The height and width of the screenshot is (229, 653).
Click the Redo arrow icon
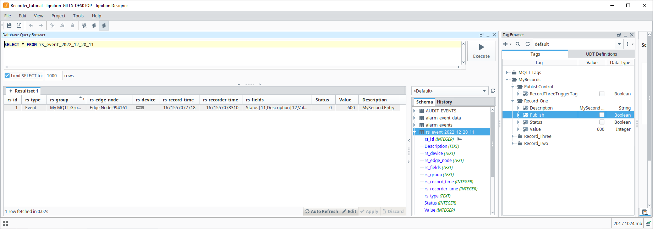click(x=41, y=26)
